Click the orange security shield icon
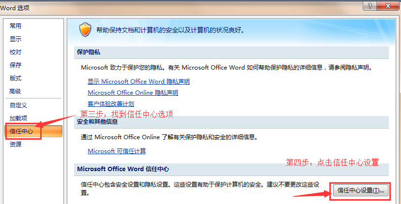 [x=85, y=29]
